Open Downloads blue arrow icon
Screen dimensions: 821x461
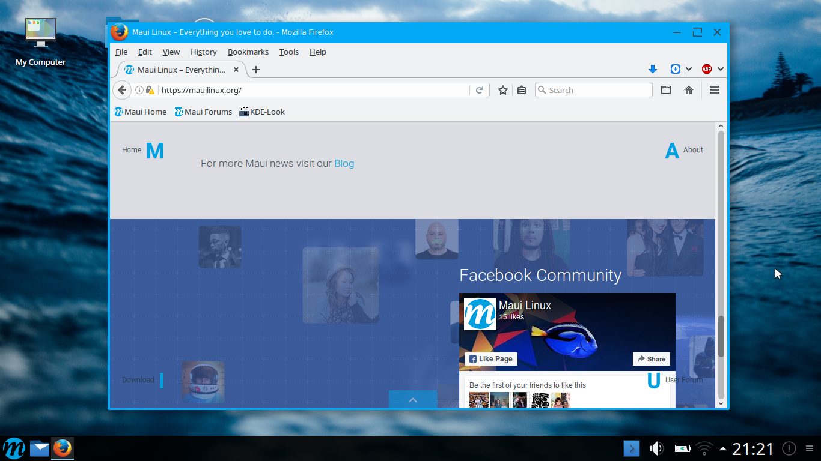(653, 69)
